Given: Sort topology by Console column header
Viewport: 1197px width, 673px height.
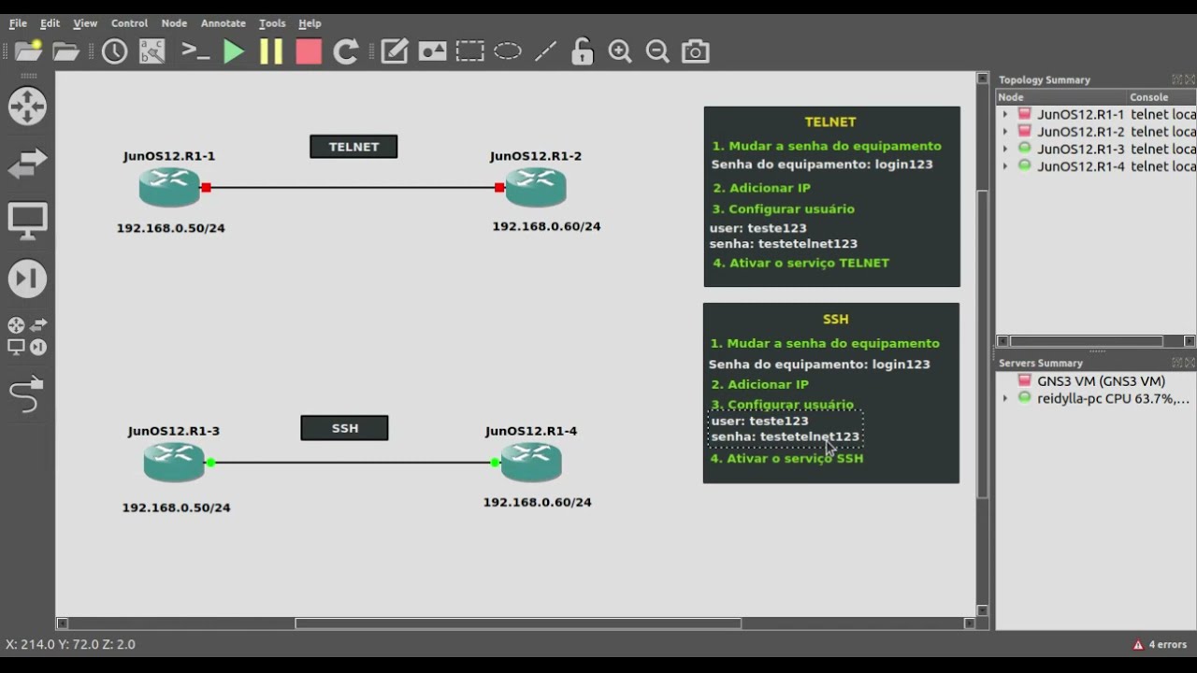Looking at the screenshot, I should [x=1161, y=97].
